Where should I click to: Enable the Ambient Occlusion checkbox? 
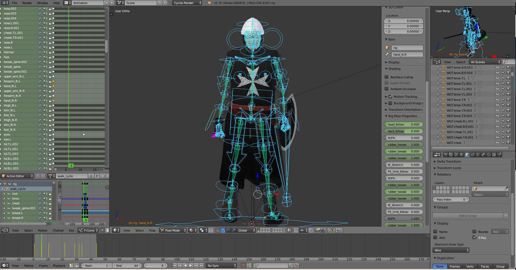tap(386, 89)
